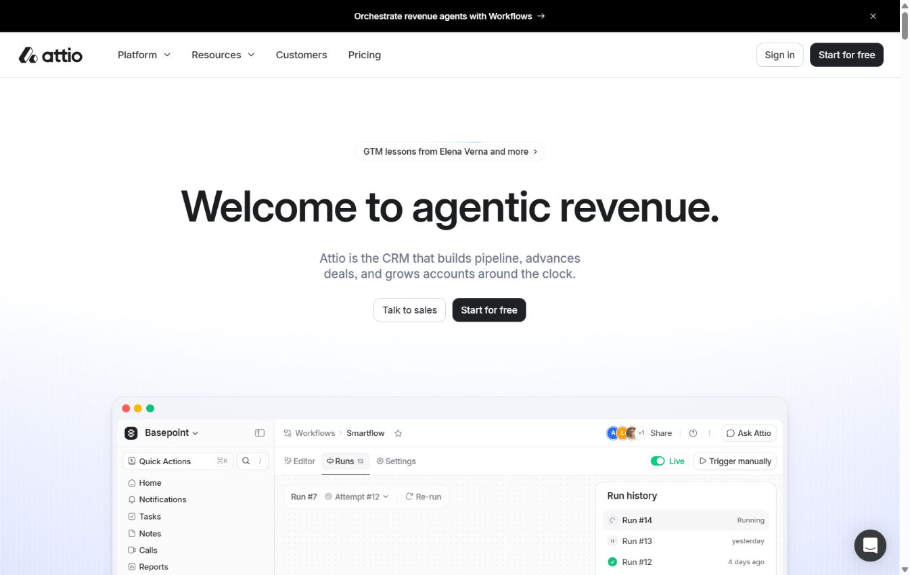
Task: Click the Home icon in the sidebar
Action: (x=132, y=483)
